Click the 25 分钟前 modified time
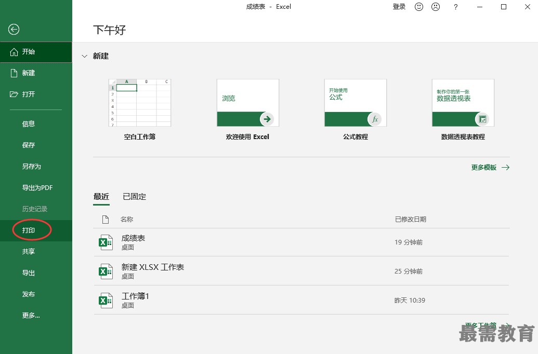Image resolution: width=538 pixels, height=354 pixels. (x=408, y=271)
